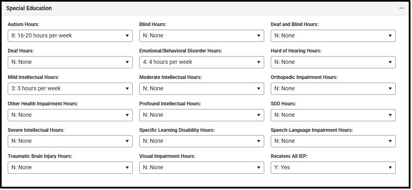Open the Deaf Hours dropdown
Screen dimensions: 412x190
pyautogui.click(x=70, y=62)
